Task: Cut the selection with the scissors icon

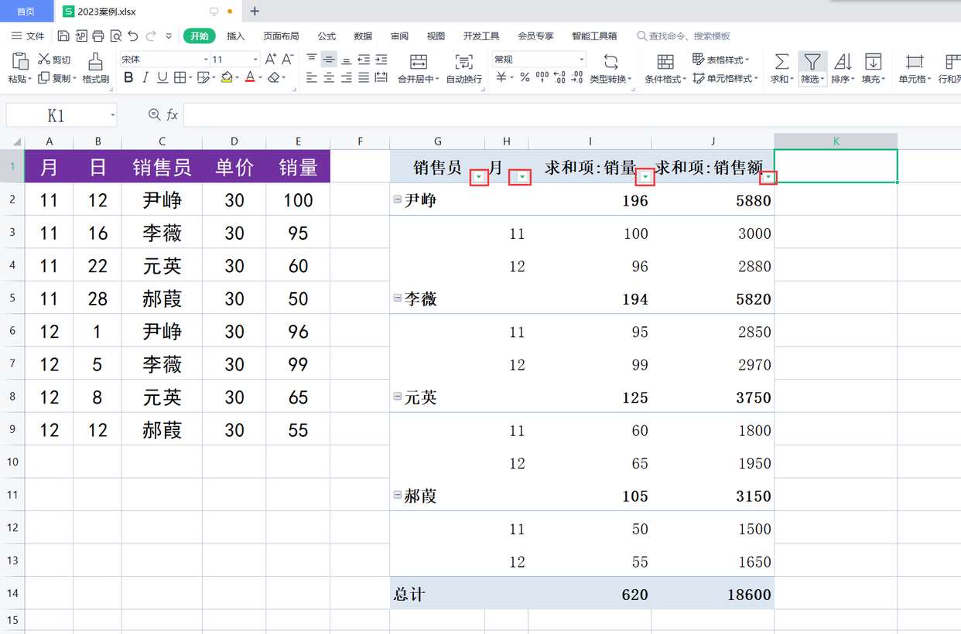Action: click(44, 60)
